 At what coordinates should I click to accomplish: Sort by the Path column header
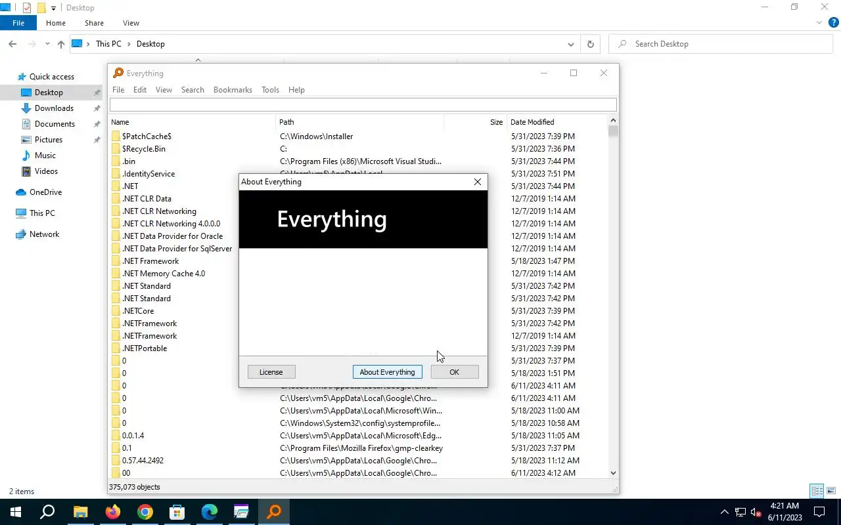(x=360, y=122)
